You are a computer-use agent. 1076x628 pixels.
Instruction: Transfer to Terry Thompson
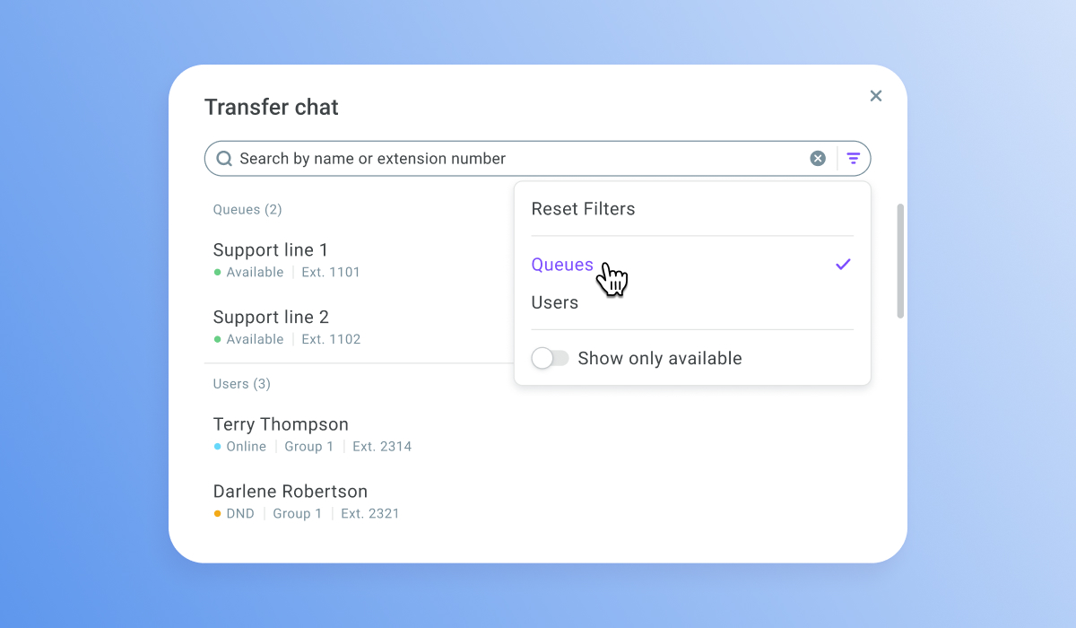tap(281, 424)
